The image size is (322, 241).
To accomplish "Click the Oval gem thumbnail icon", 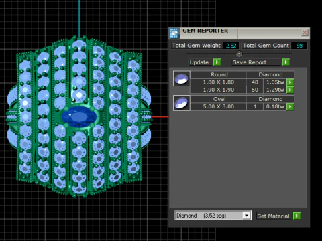I will pyautogui.click(x=182, y=103).
